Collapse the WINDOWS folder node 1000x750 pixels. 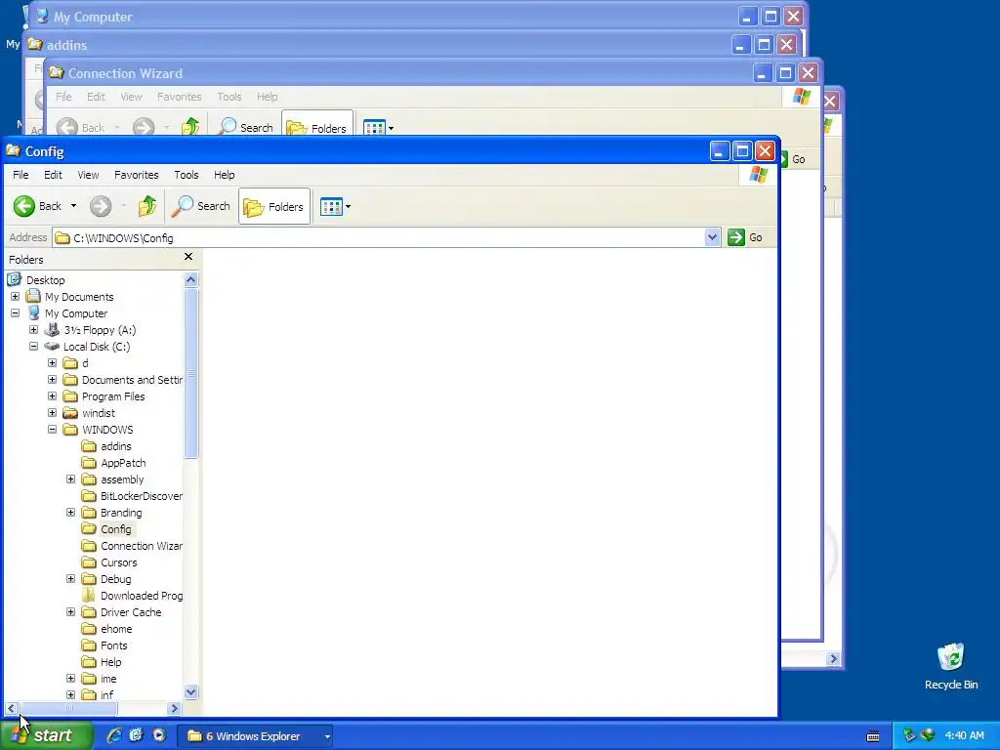pyautogui.click(x=53, y=430)
